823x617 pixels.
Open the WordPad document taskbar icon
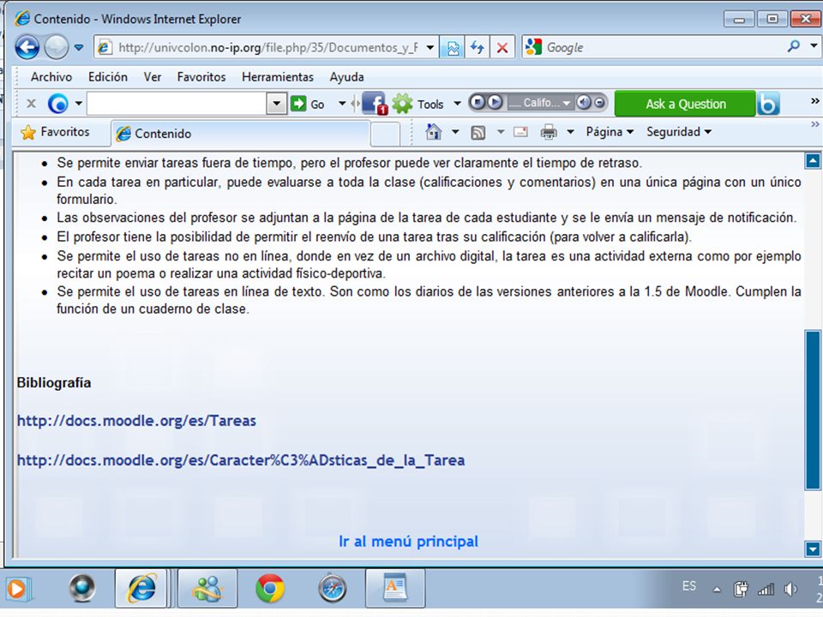(x=395, y=588)
